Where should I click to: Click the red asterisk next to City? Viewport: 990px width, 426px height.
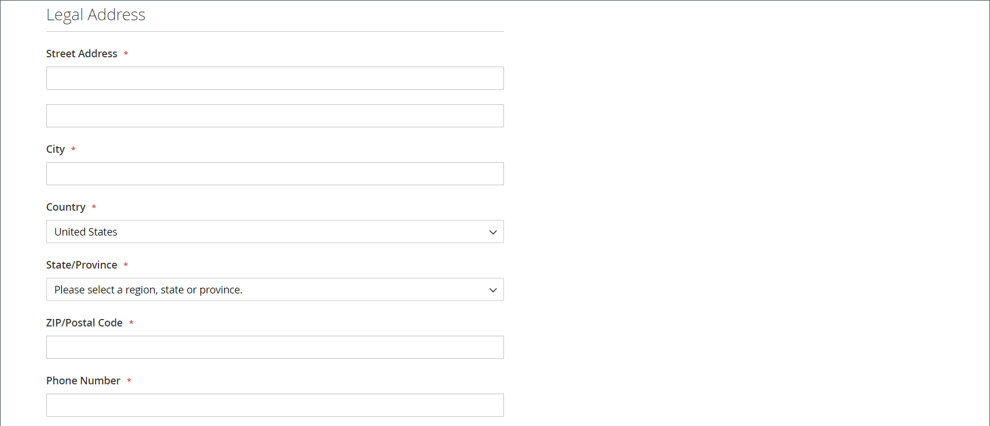[x=73, y=149]
